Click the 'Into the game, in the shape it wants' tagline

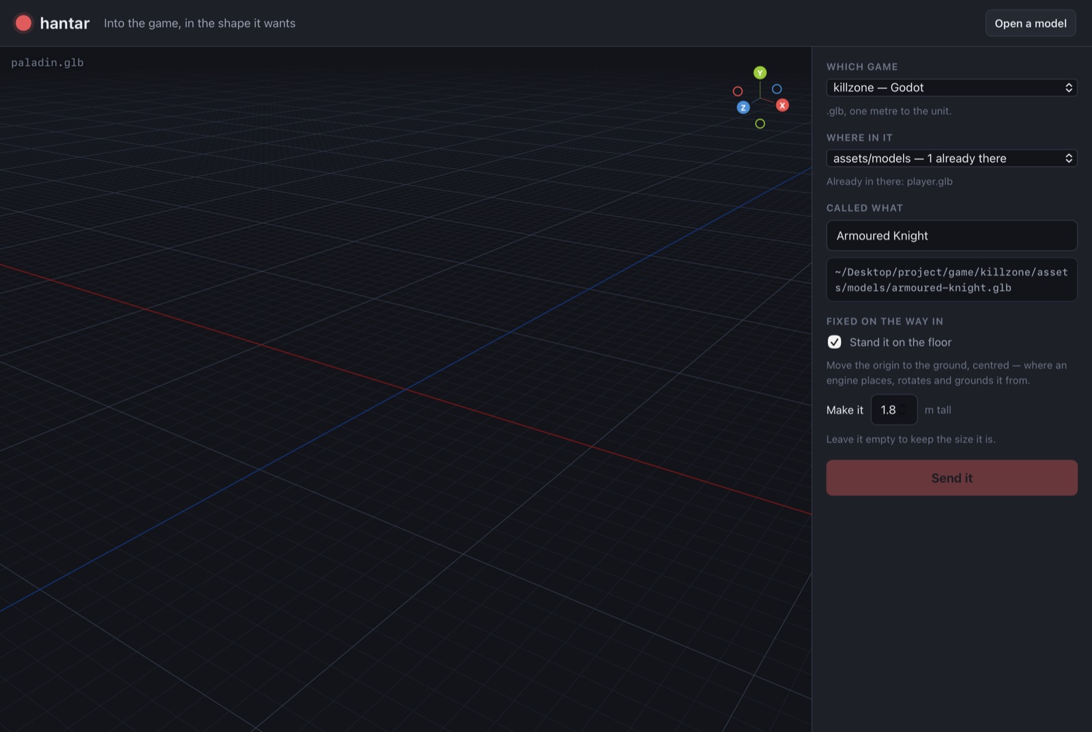click(x=199, y=23)
